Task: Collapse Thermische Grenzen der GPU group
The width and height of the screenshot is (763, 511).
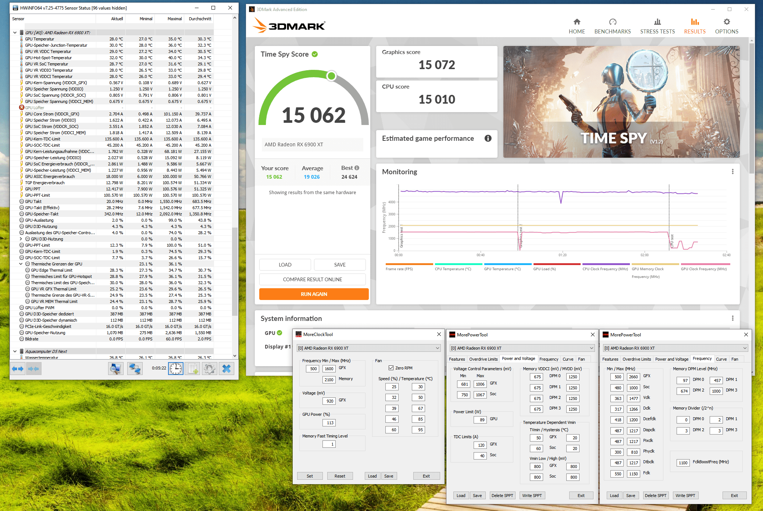Action: pyautogui.click(x=21, y=264)
